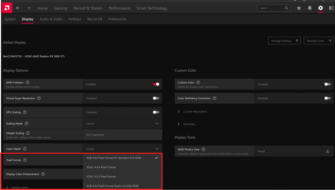Switch to the System tab
The width and height of the screenshot is (335, 190).
(10, 19)
